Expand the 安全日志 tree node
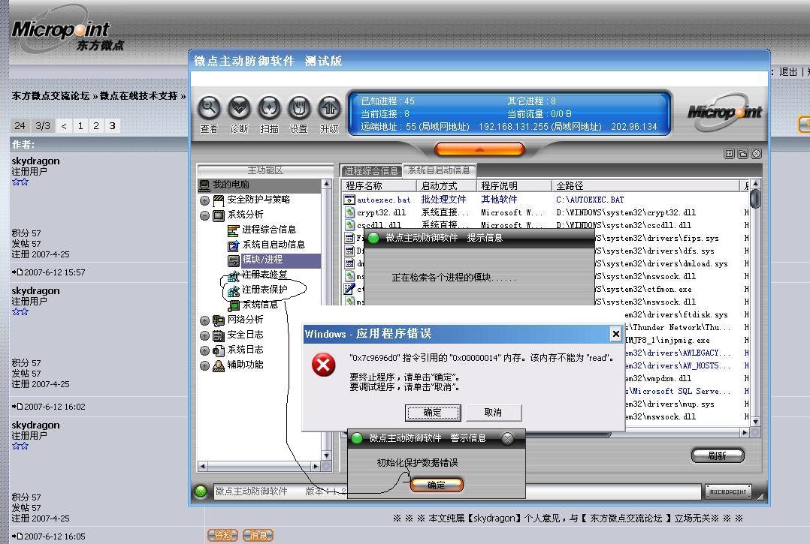This screenshot has width=810, height=544. pos(204,335)
